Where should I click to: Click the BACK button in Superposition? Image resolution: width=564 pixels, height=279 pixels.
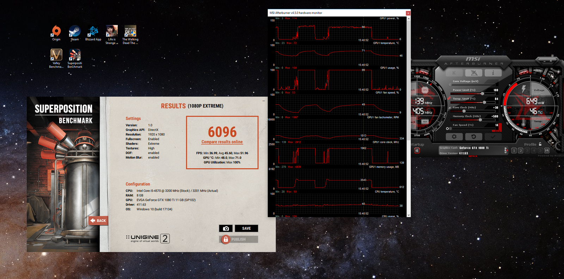click(98, 221)
